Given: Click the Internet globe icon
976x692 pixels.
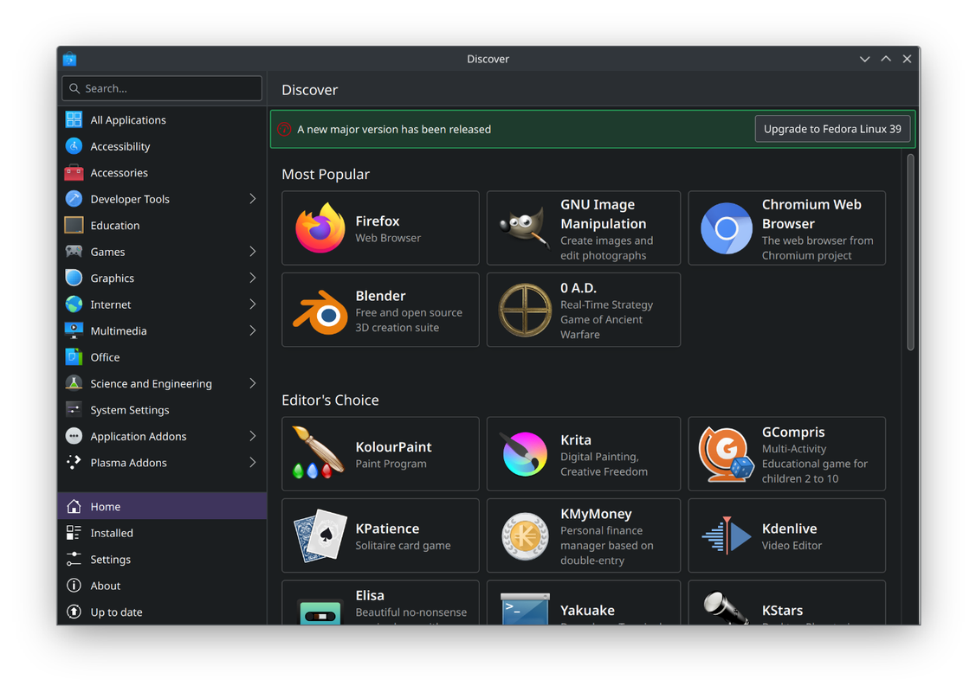Looking at the screenshot, I should [74, 304].
